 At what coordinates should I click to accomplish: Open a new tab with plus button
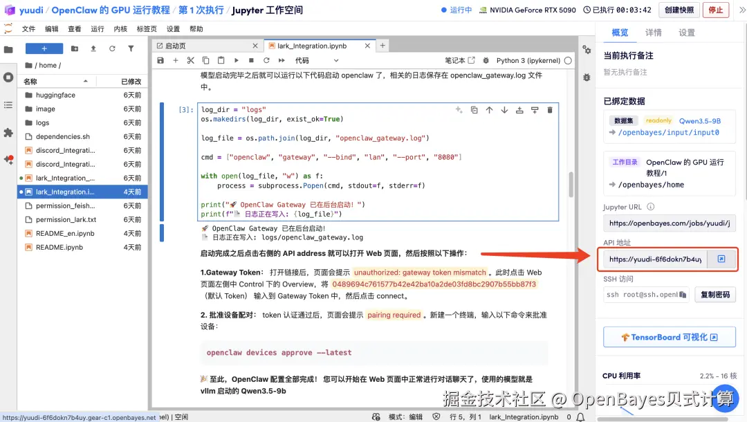(382, 45)
